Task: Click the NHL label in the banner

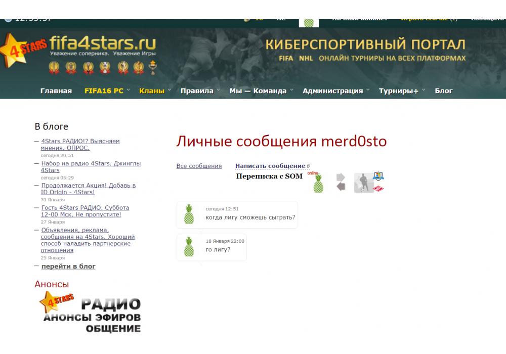Action: [306, 58]
